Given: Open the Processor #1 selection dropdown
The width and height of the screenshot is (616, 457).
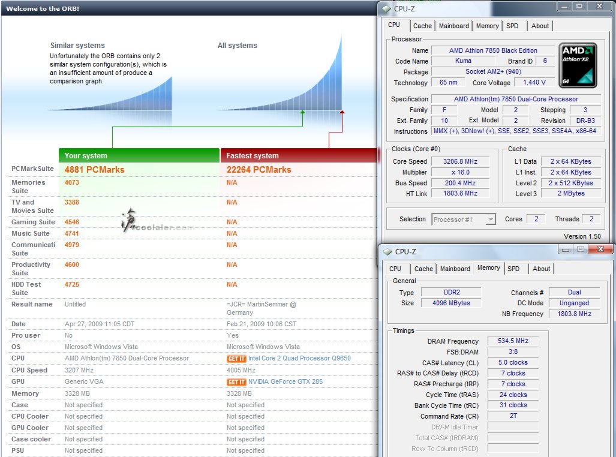Looking at the screenshot, I should (x=464, y=220).
